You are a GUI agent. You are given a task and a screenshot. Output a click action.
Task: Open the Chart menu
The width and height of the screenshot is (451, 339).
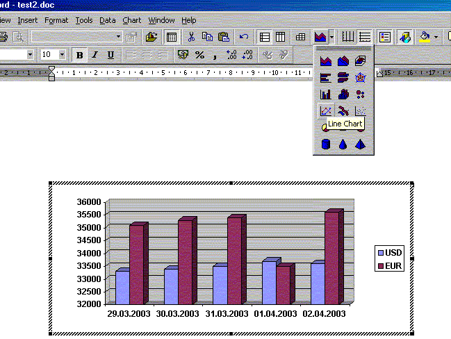click(131, 20)
